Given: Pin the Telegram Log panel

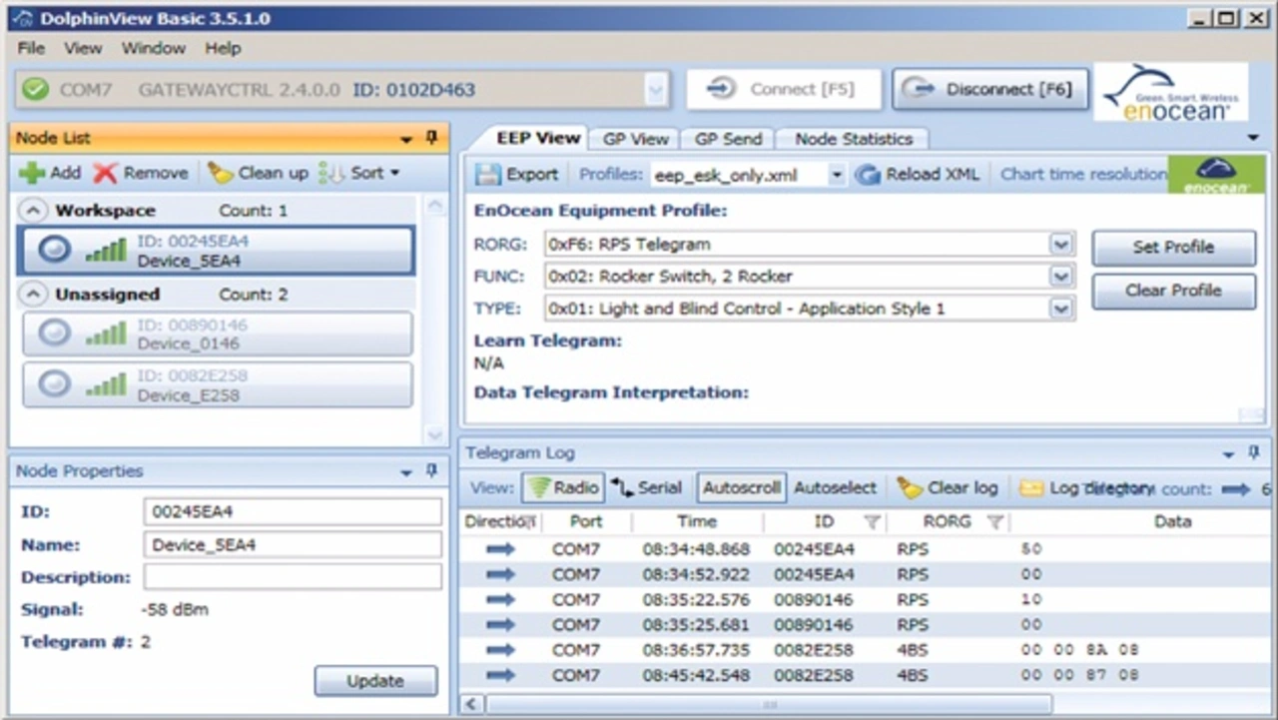Looking at the screenshot, I should click(1254, 452).
